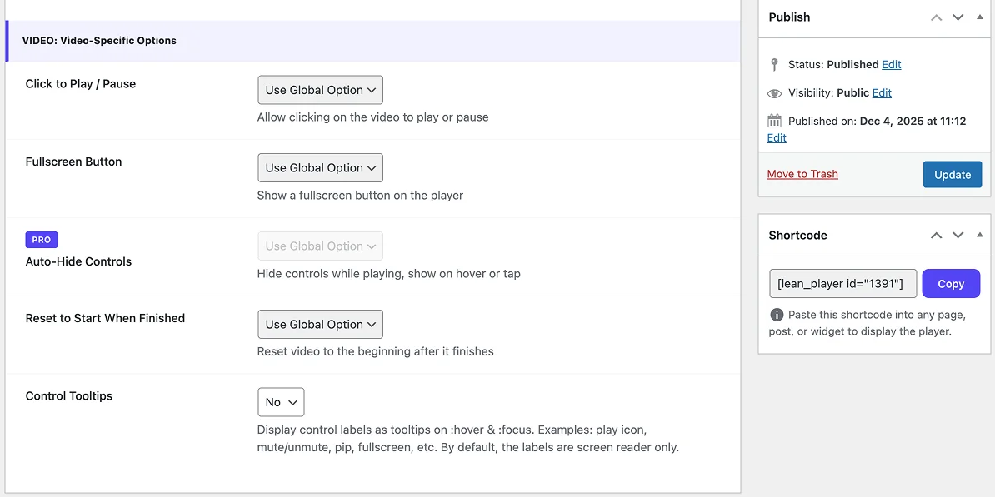The image size is (995, 497).
Task: Move Shortcode panel up arrow
Action: point(937,236)
